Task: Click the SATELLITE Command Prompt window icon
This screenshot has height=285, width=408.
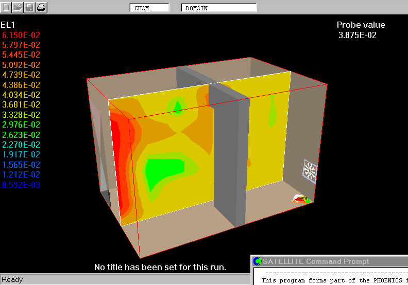Action: pos(257,261)
